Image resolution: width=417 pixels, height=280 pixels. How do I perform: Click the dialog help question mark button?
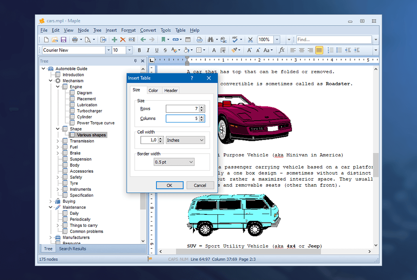(192, 78)
